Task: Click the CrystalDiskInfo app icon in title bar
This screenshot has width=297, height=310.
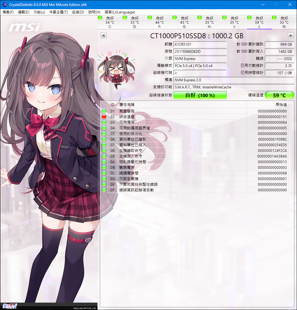Action: 5,4
